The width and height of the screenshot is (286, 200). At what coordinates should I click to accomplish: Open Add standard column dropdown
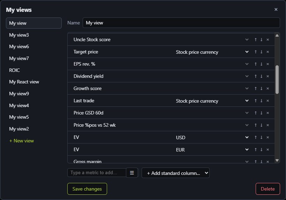[175, 173]
